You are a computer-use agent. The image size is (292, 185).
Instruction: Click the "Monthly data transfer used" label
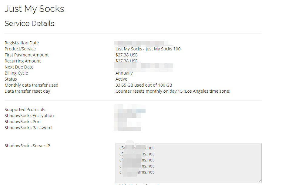[x=31, y=85]
